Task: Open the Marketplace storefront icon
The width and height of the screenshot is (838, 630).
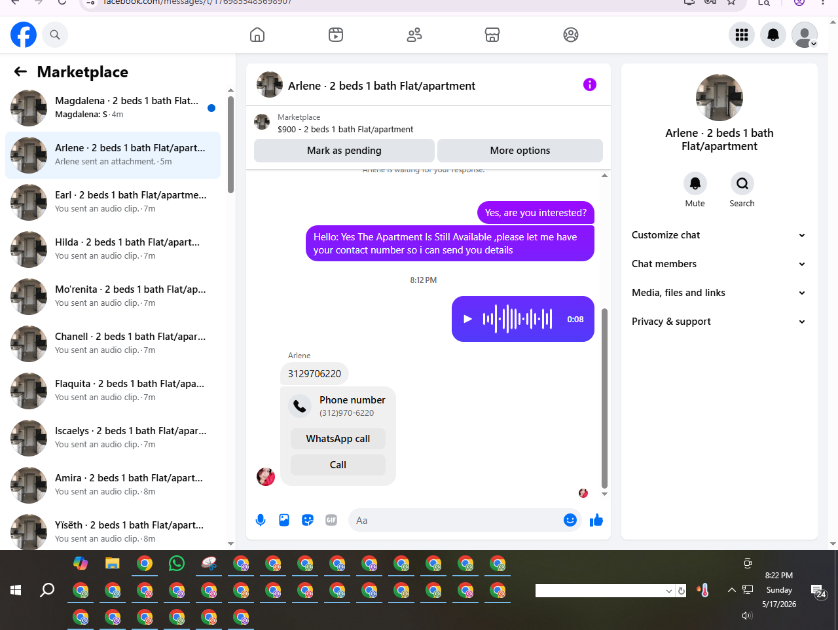Action: click(492, 35)
